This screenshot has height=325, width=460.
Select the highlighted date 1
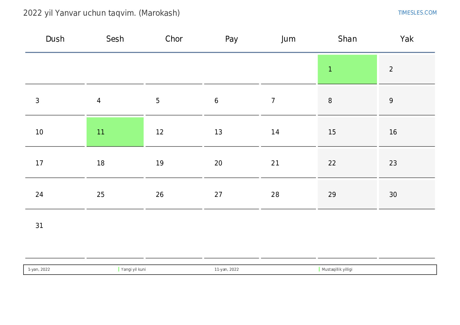pyautogui.click(x=347, y=69)
